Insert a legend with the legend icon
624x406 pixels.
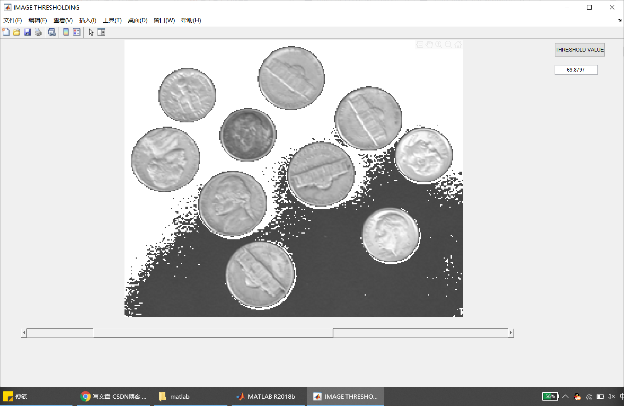click(77, 32)
